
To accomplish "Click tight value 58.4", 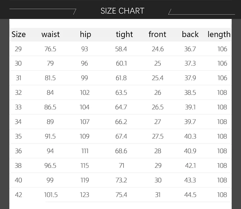I will [121, 49].
